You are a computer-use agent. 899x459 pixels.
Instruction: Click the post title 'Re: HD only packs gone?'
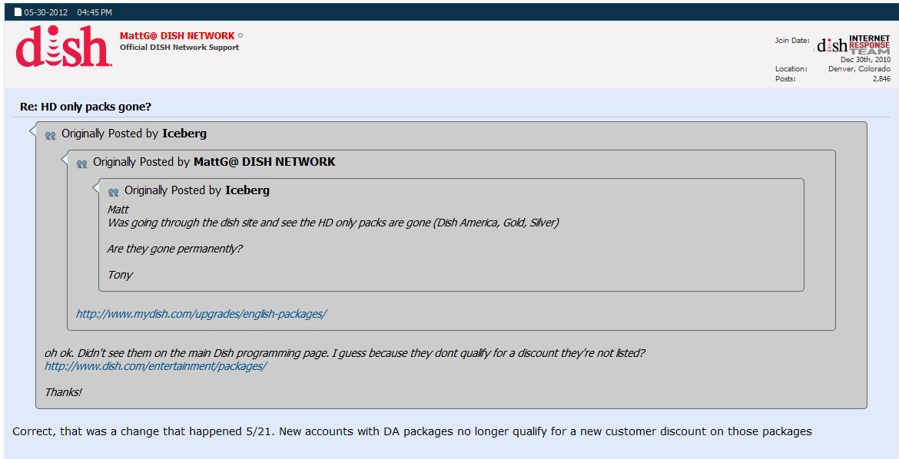pyautogui.click(x=85, y=107)
